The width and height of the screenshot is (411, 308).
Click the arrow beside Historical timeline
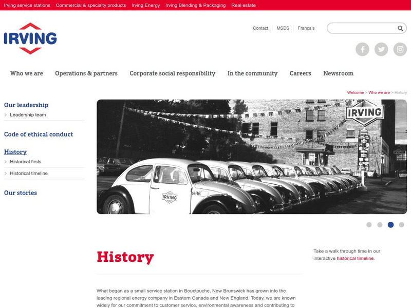pos(6,174)
